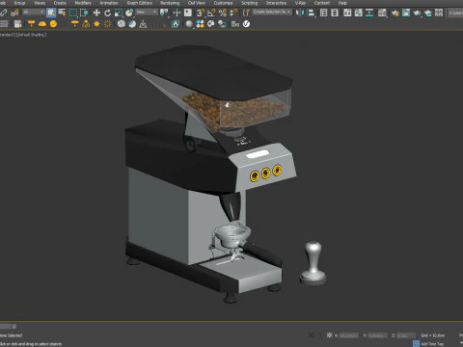This screenshot has width=463, height=347.
Task: Open the Graph Editors menu
Action: point(139,3)
